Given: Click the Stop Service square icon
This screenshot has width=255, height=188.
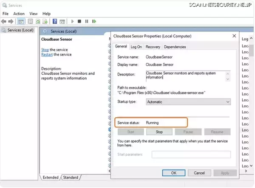Looking at the screenshot, I should pos(79,21).
